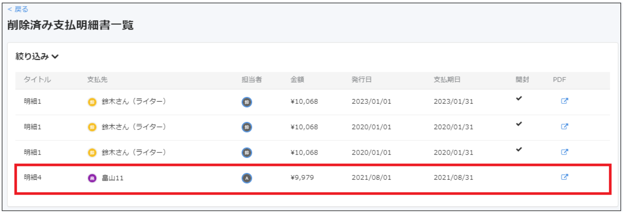Open PDF of 2023/01/01 statement

coord(564,101)
